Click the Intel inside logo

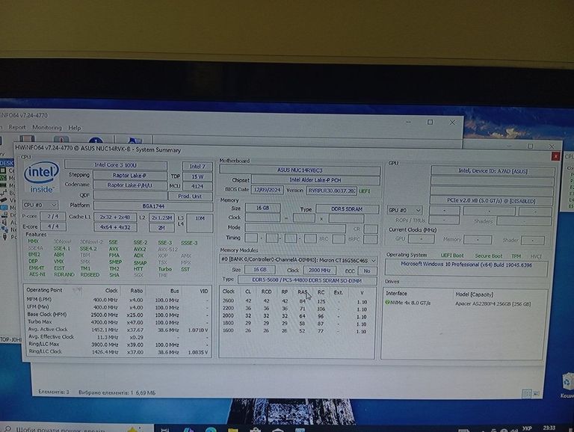(x=40, y=177)
